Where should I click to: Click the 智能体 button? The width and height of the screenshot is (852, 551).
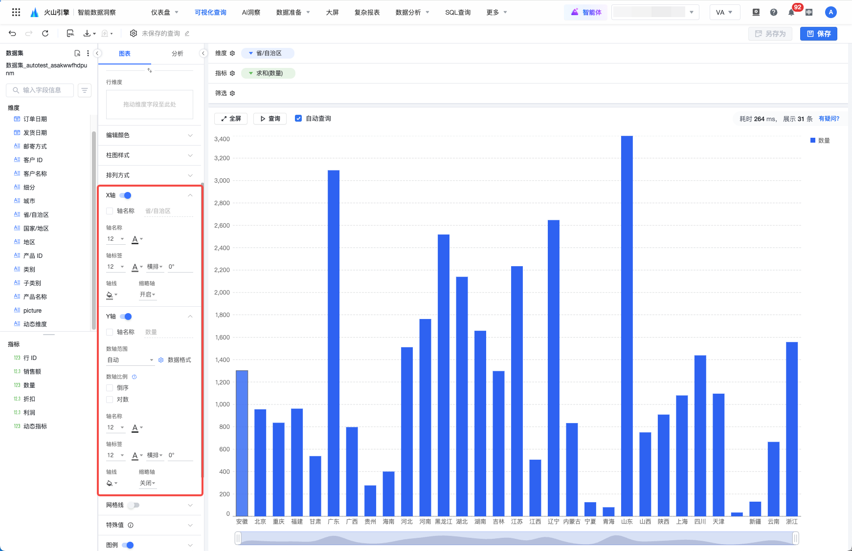click(586, 12)
